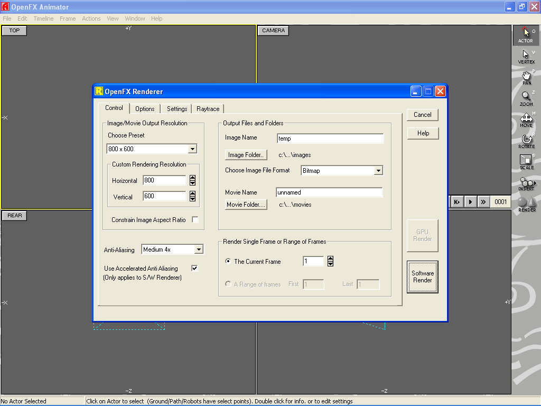
Task: Select the Actor tool icon
Action: pyautogui.click(x=526, y=35)
